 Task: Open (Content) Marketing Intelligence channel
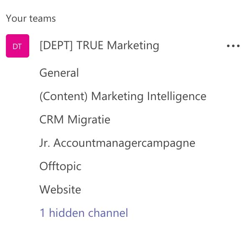coord(123,96)
